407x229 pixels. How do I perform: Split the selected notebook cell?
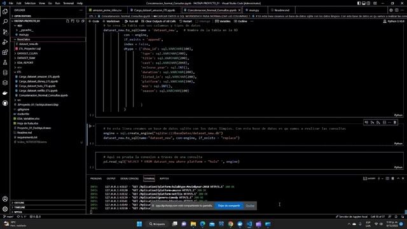click(384, 122)
